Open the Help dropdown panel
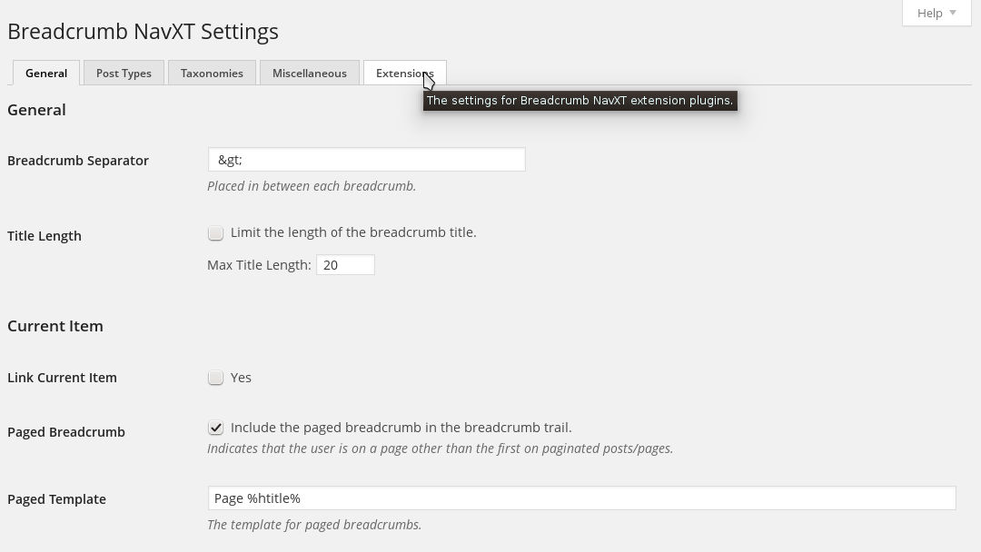The width and height of the screenshot is (981, 552). tap(936, 13)
